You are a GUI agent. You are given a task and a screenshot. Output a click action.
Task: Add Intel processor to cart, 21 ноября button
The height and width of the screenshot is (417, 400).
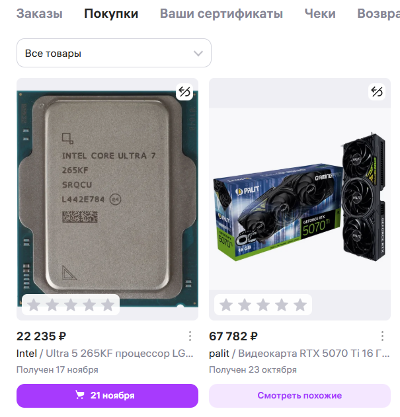[x=107, y=396]
